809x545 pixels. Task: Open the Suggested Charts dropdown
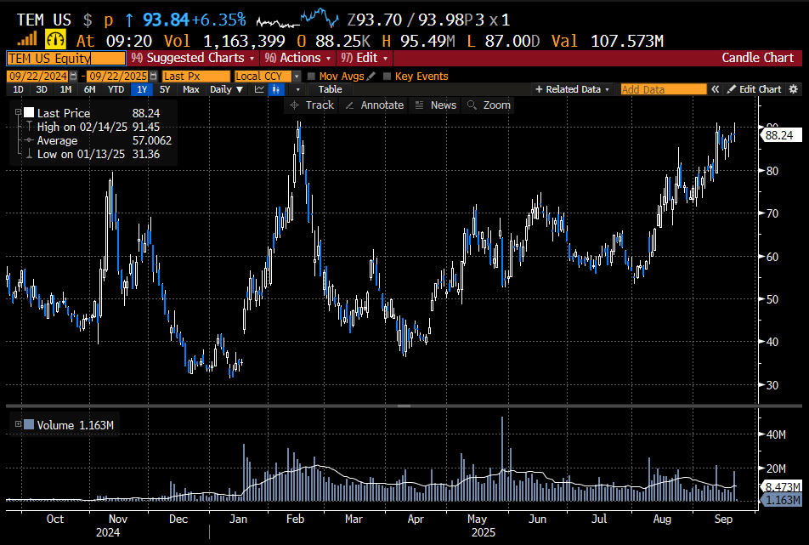coord(193,58)
